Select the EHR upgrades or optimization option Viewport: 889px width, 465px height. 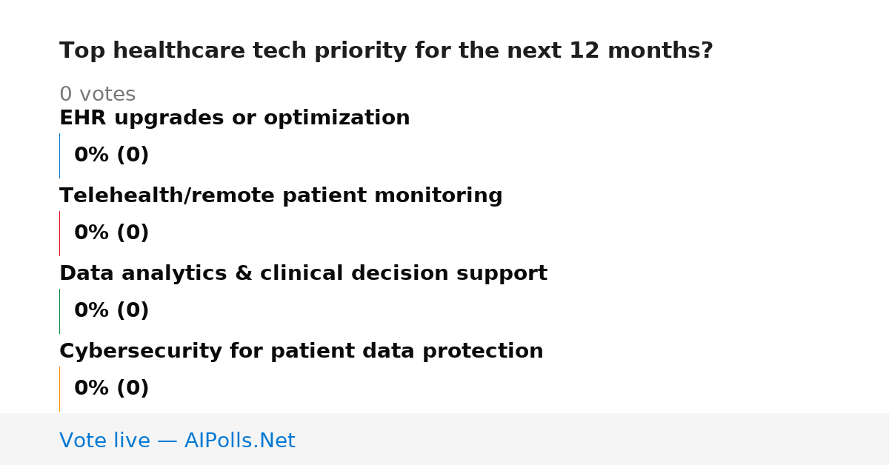[x=234, y=118]
